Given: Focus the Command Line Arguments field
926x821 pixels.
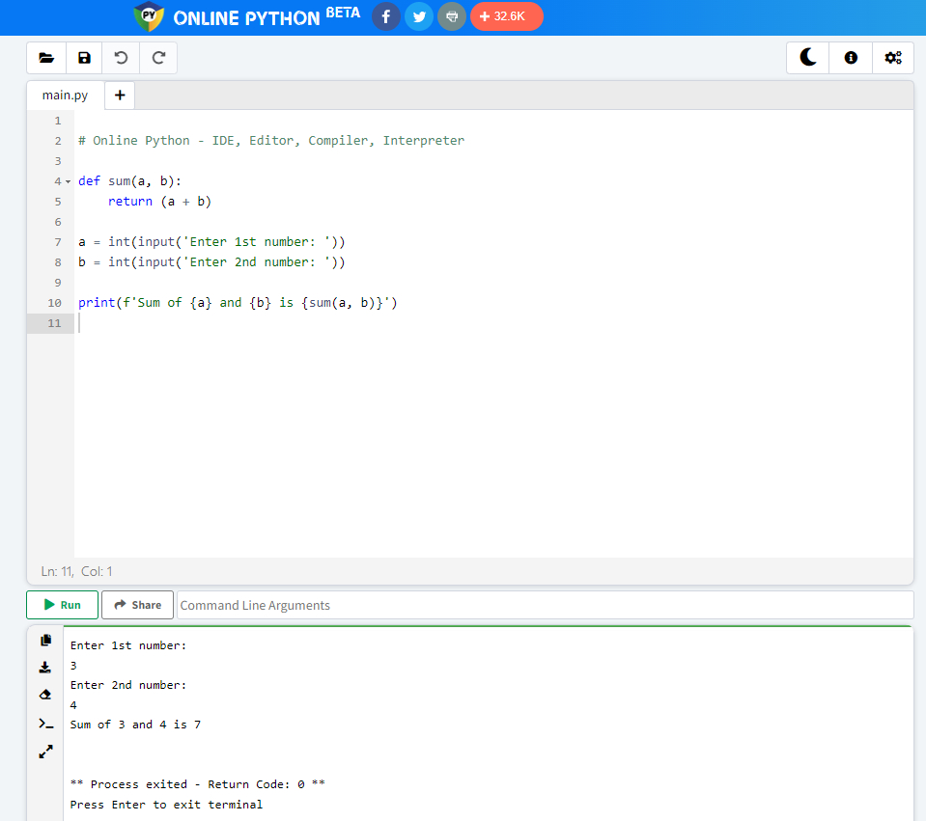Looking at the screenshot, I should (545, 605).
